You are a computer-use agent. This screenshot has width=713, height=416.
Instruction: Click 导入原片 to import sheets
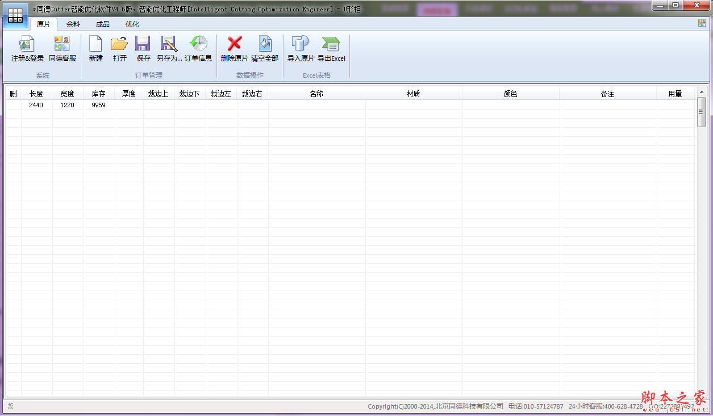click(x=300, y=48)
